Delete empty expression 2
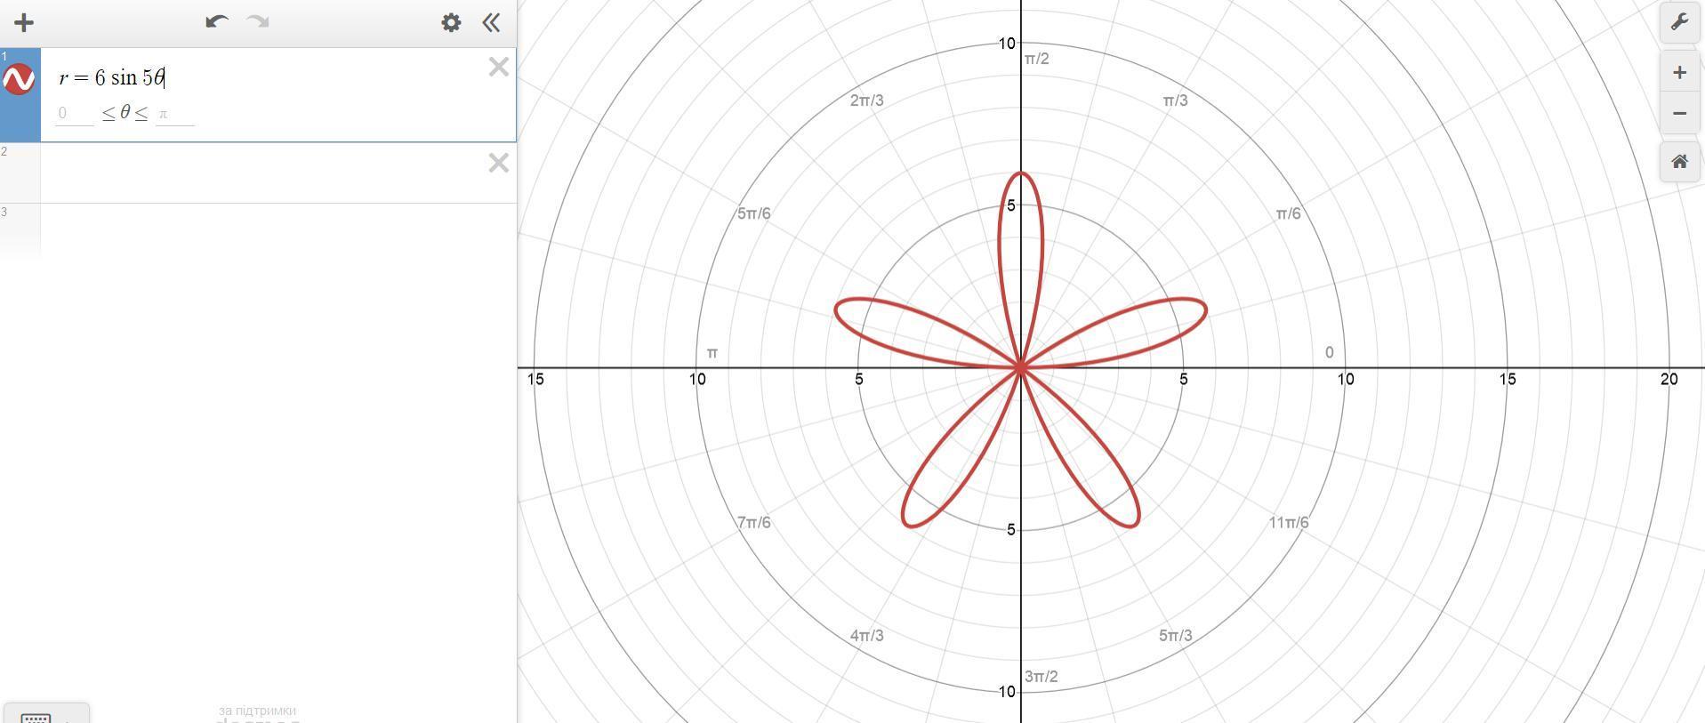Image resolution: width=1705 pixels, height=723 pixels. click(498, 163)
